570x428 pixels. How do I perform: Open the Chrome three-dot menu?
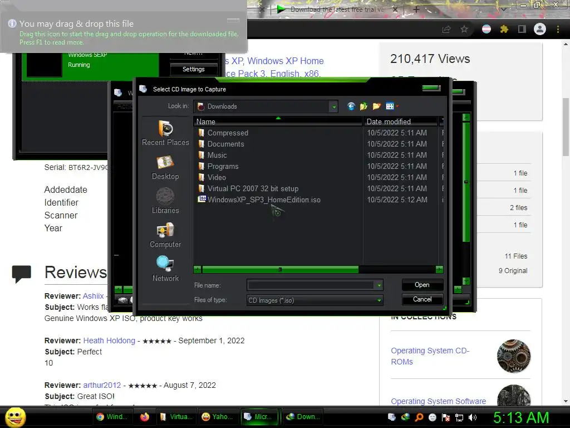click(558, 29)
